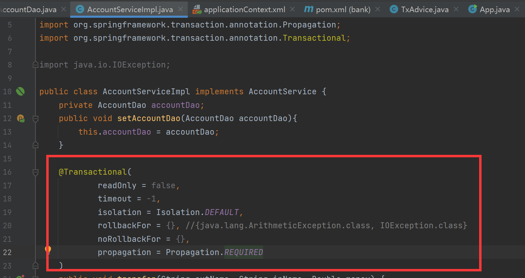The image size is (525, 278).
Task: Collapse the imports fold marker at line 8
Action: coord(35,65)
